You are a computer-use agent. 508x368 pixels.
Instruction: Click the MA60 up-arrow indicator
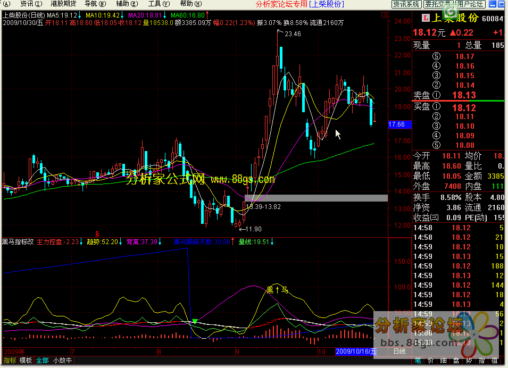pos(207,15)
